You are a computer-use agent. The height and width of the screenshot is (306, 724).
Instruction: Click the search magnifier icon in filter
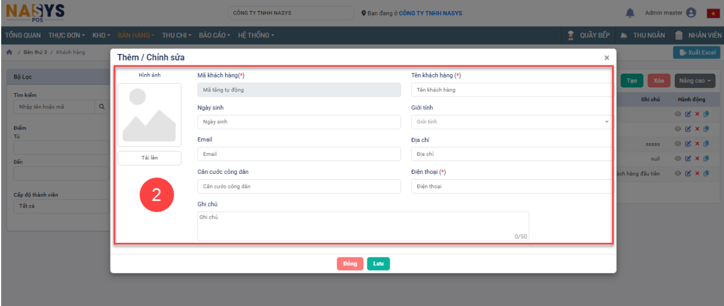pos(101,107)
